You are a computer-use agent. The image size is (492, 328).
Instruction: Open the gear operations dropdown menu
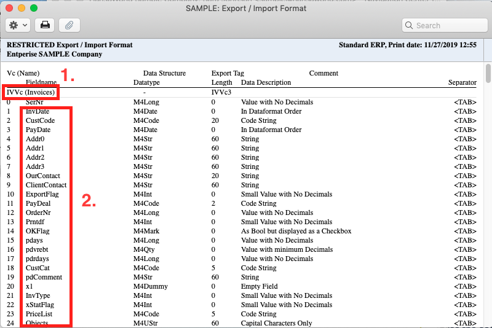click(17, 25)
